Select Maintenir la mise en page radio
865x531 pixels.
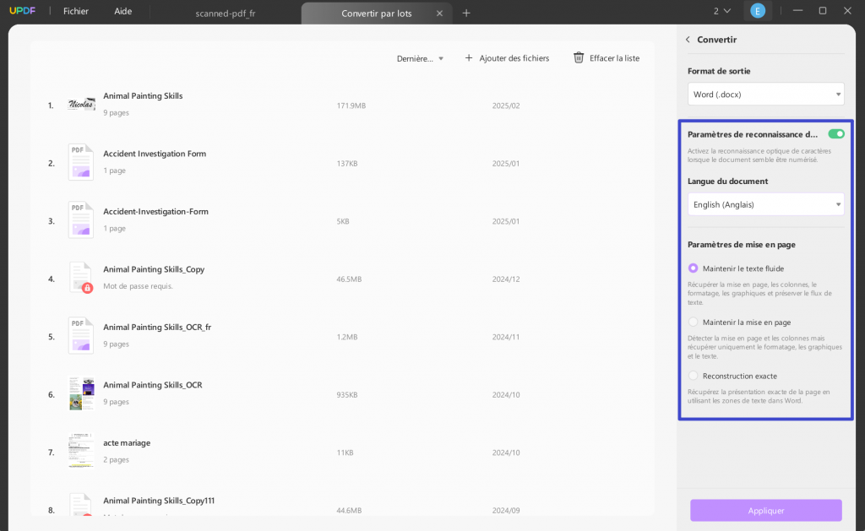(693, 322)
